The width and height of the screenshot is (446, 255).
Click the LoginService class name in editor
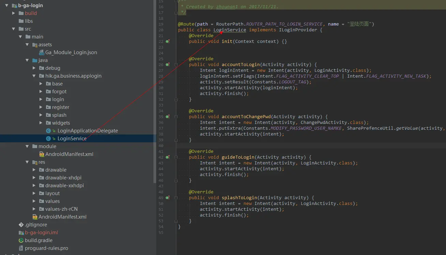click(x=230, y=30)
